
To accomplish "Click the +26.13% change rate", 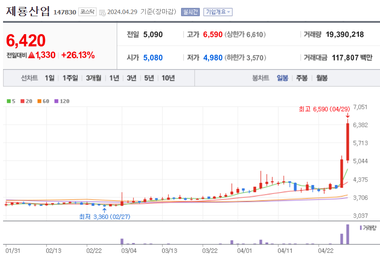I will point(78,55).
